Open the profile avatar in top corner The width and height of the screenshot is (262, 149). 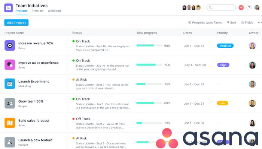point(257,7)
